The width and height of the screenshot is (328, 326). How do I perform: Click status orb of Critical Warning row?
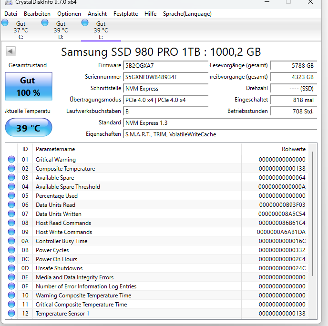[x=11, y=159]
